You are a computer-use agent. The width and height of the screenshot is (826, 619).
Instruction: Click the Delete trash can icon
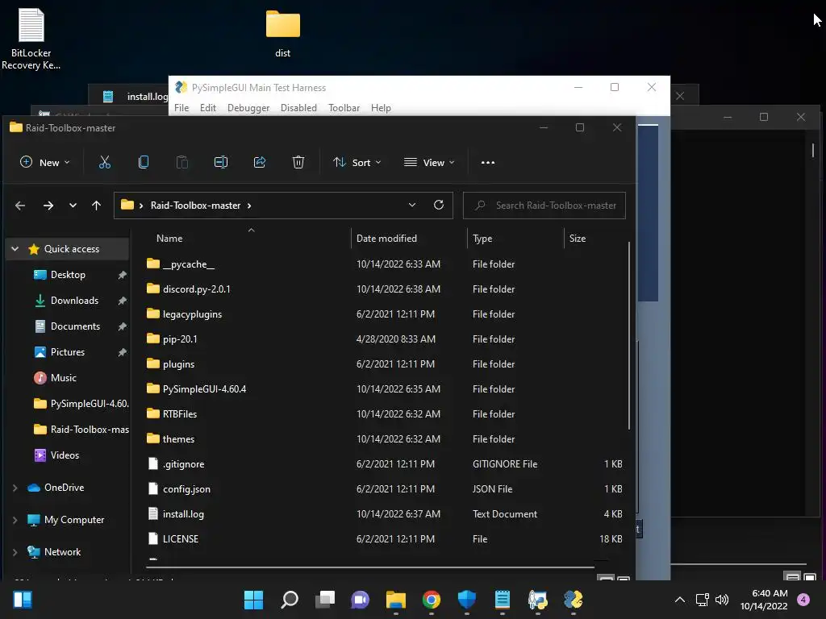coord(298,162)
